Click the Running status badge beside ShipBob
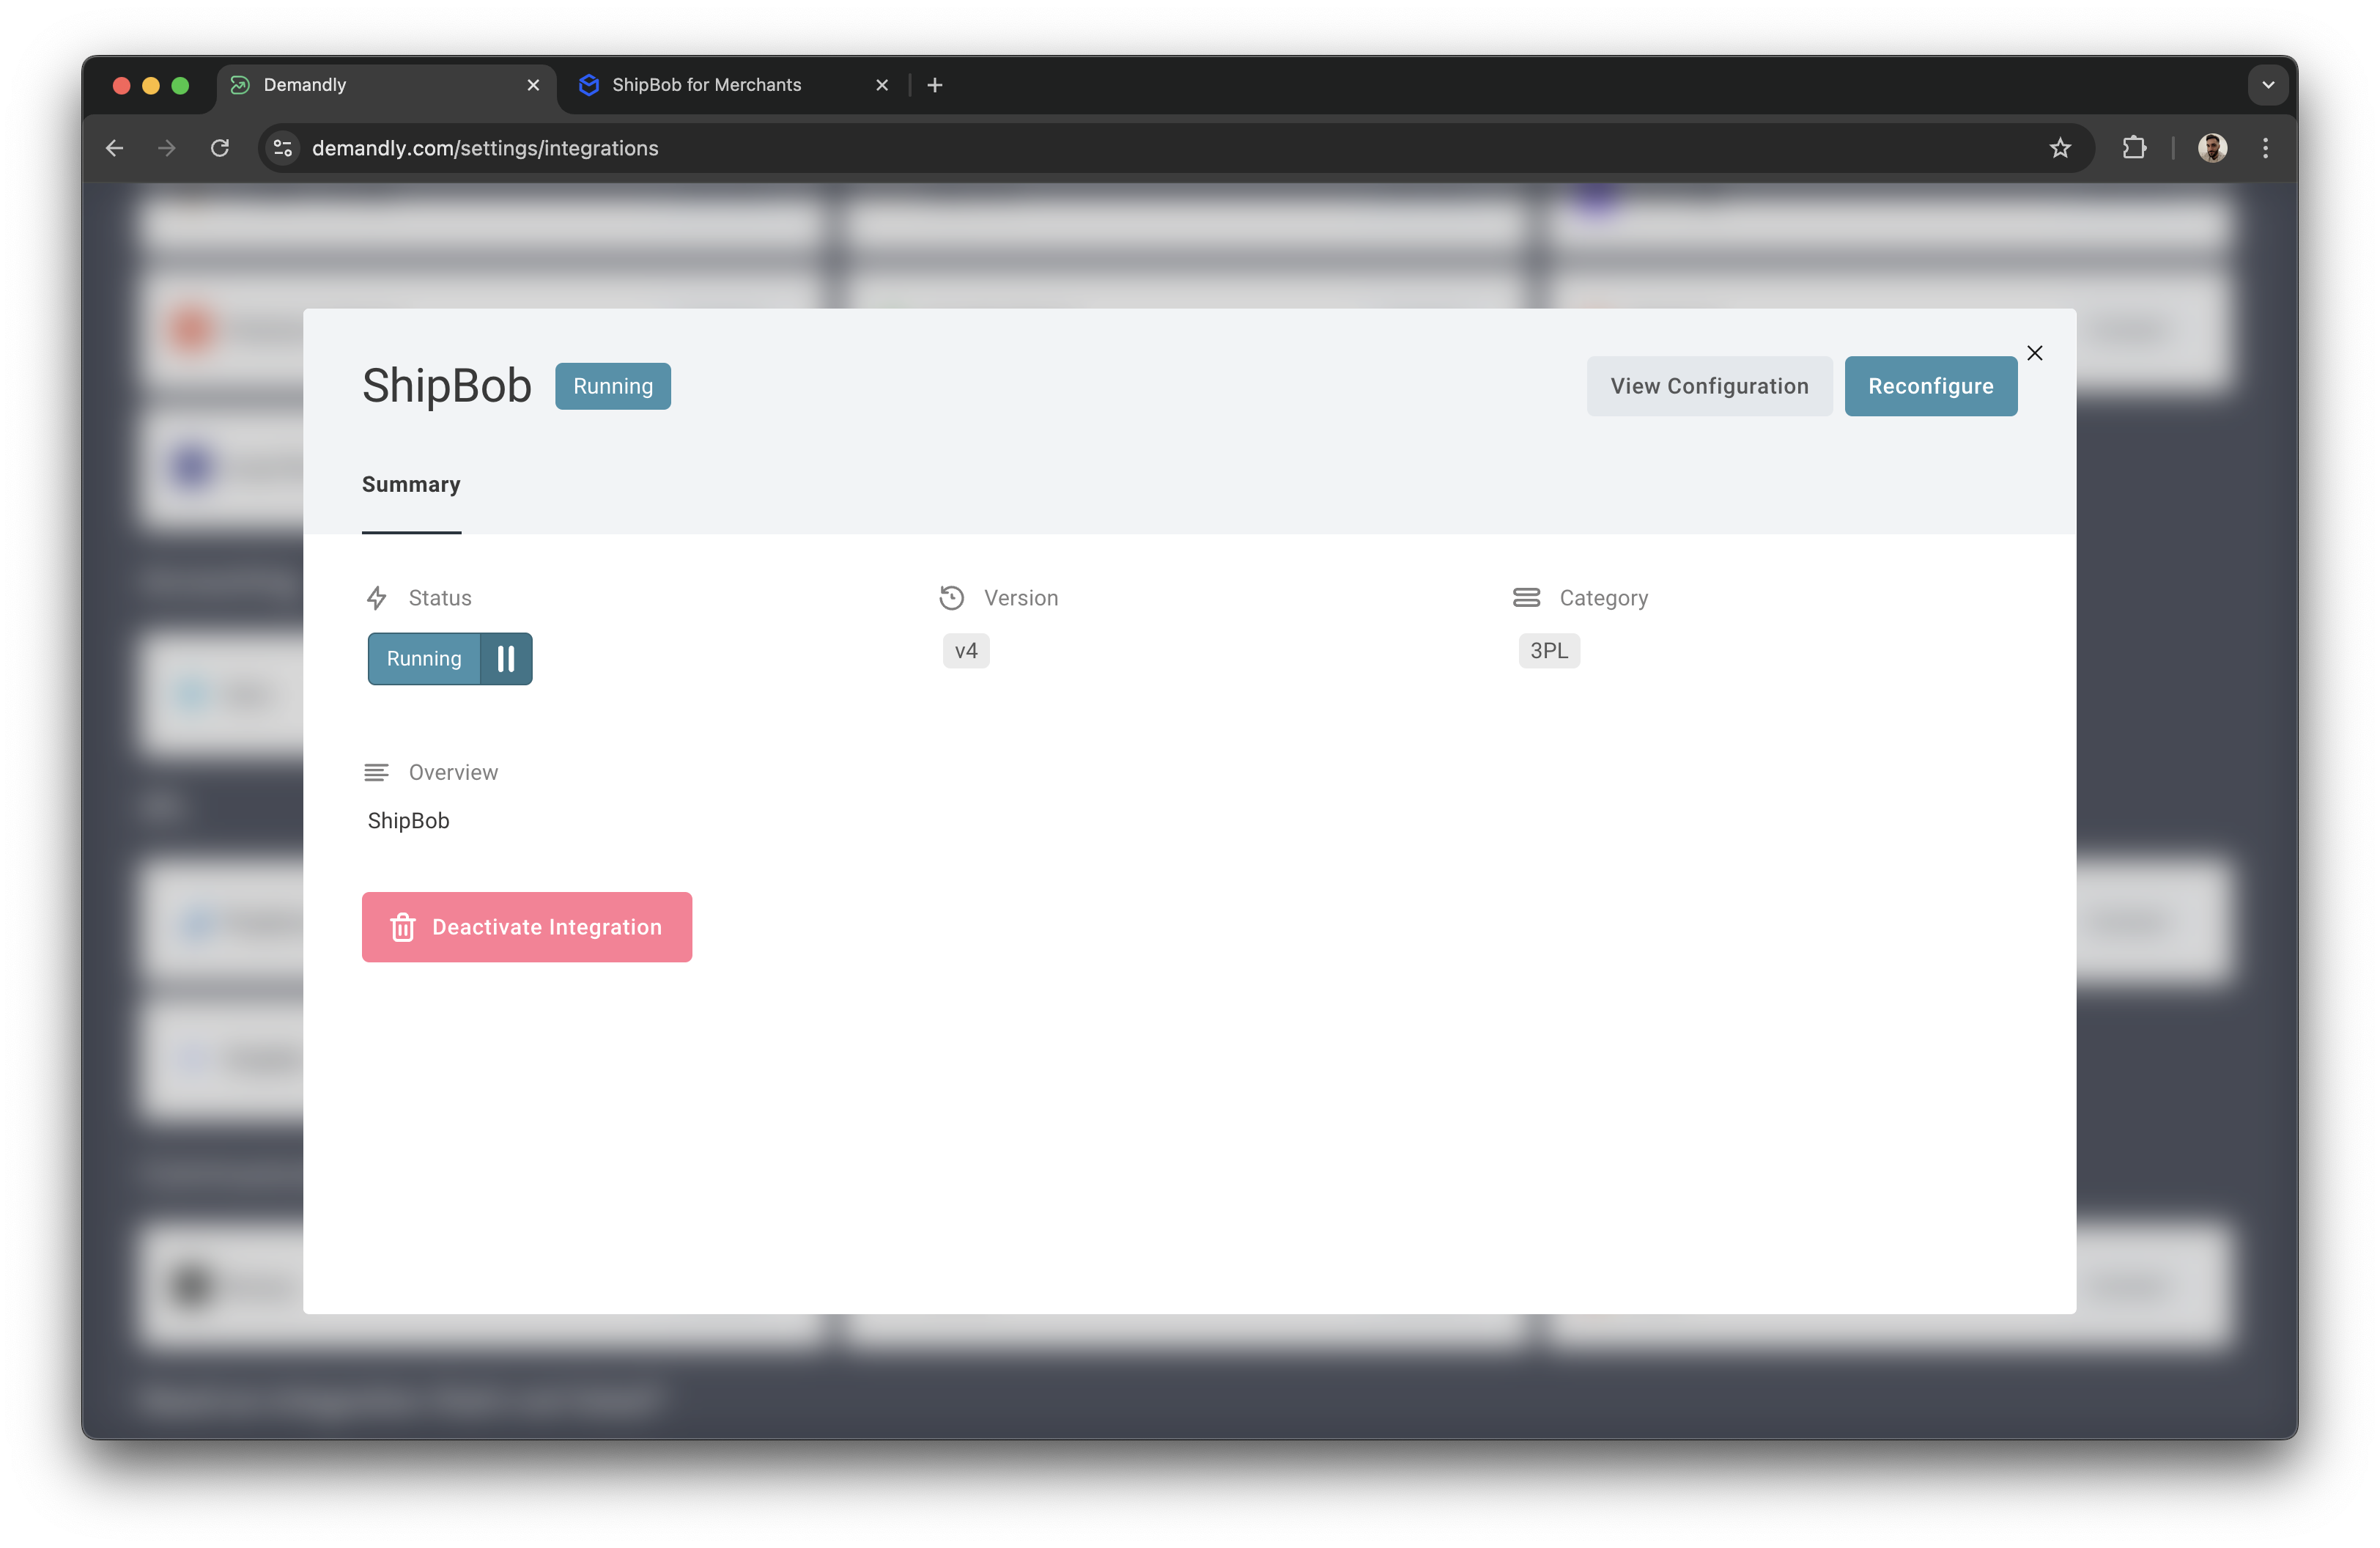The image size is (2380, 1548). click(612, 386)
